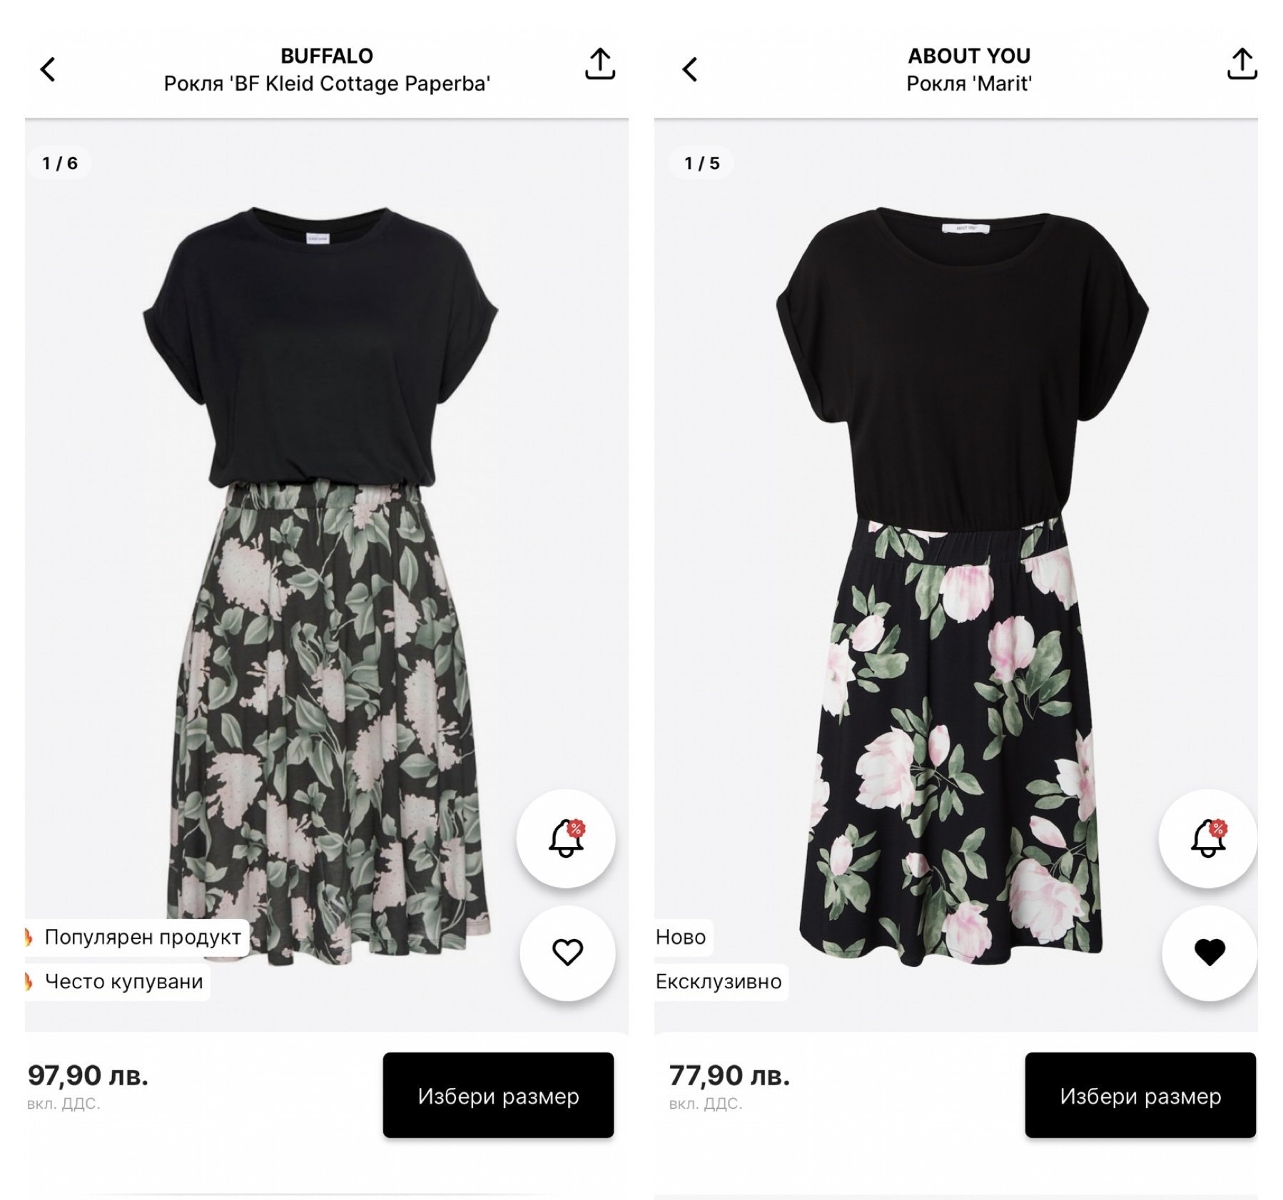Tap the 'Често купувани' label
Viewport: 1283px width, 1200px height.
pyautogui.click(x=123, y=982)
